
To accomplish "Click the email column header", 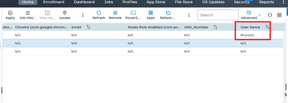I will coord(98,27).
